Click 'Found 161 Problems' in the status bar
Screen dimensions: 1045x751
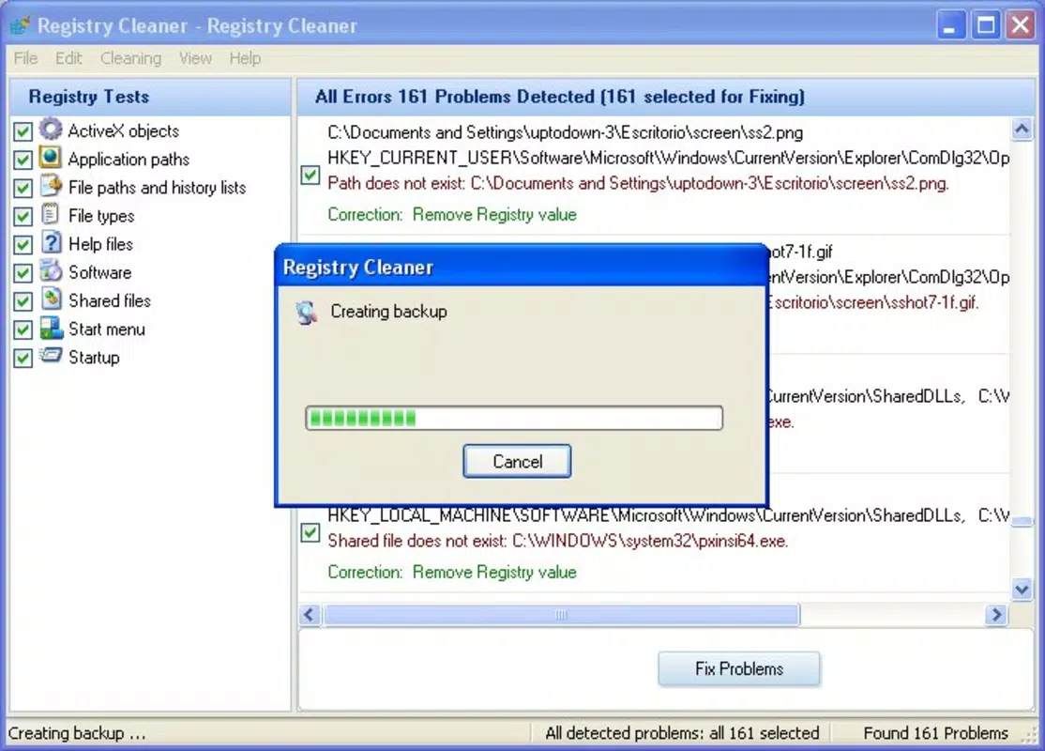coord(935,734)
